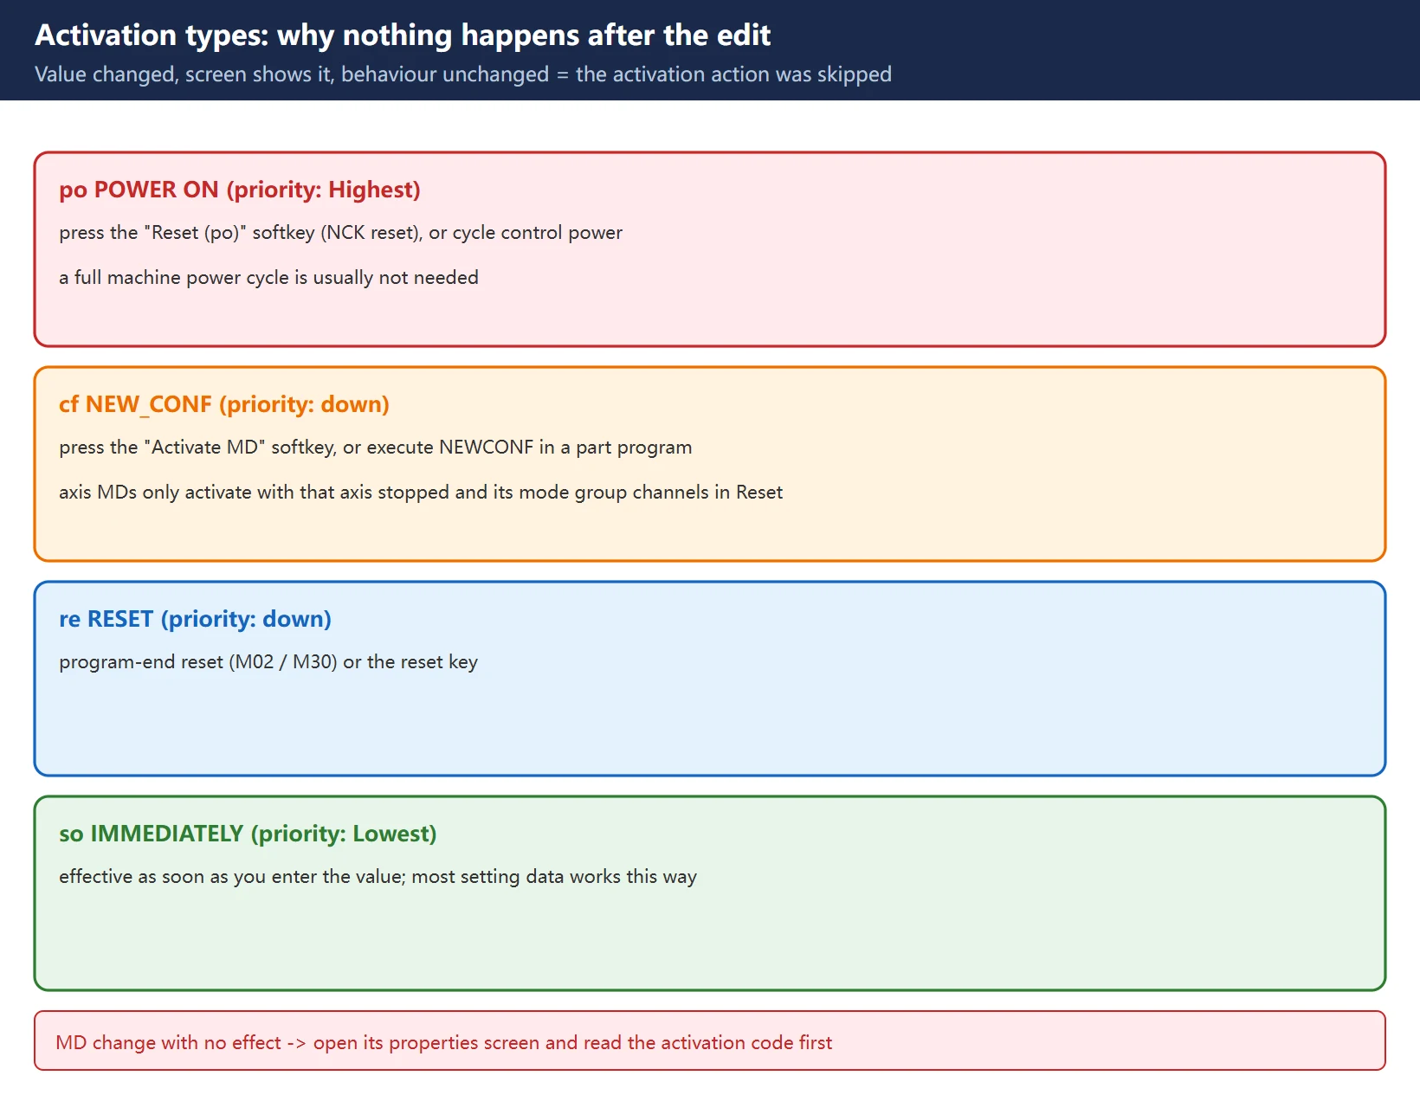The height and width of the screenshot is (1108, 1420).
Task: Click 'program-end reset (M02 / M30) or the reset key'
Action: (x=268, y=662)
